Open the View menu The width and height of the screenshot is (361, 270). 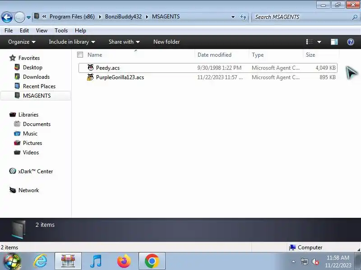click(x=42, y=31)
